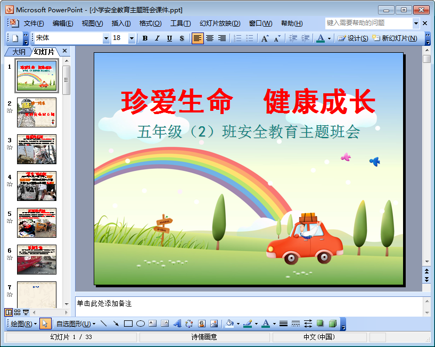Apply bulleted list formatting
This screenshot has height=347, width=435.
pos(250,38)
